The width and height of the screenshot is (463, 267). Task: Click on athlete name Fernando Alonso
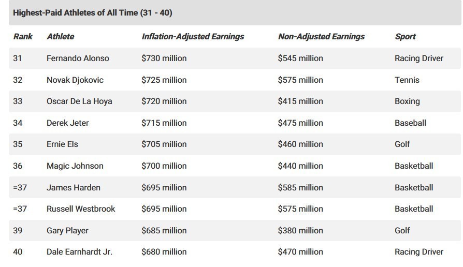[78, 58]
